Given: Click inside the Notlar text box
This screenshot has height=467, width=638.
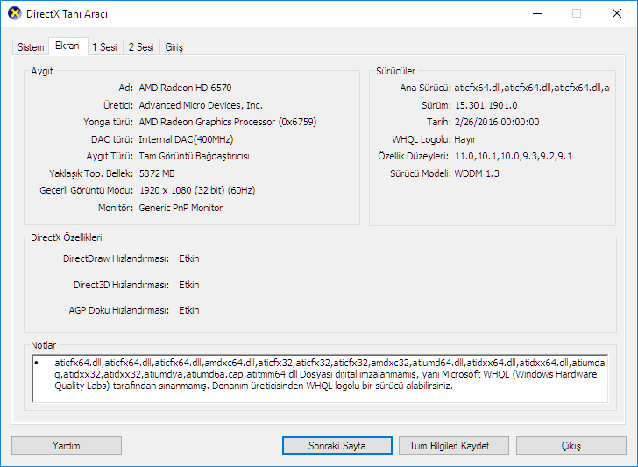Looking at the screenshot, I should click(x=320, y=379).
